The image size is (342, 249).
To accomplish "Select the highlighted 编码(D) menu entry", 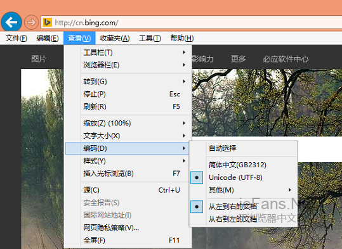I will pyautogui.click(x=127, y=148).
